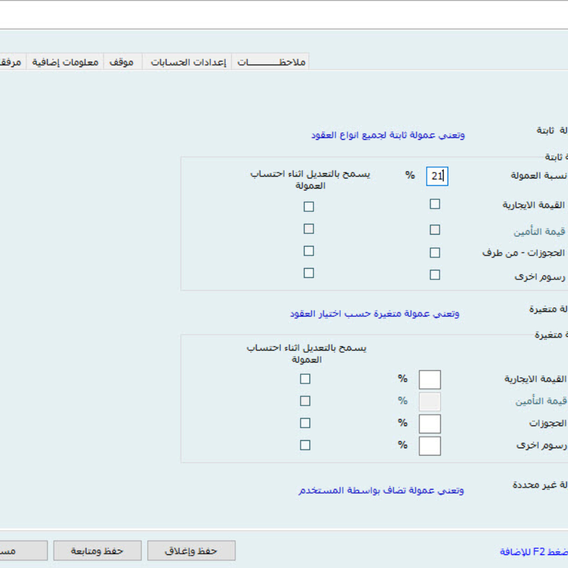This screenshot has width=568, height=568.
Task: Tick الحجوزات - من طرف checkbox next to its label
Action: pyautogui.click(x=435, y=253)
